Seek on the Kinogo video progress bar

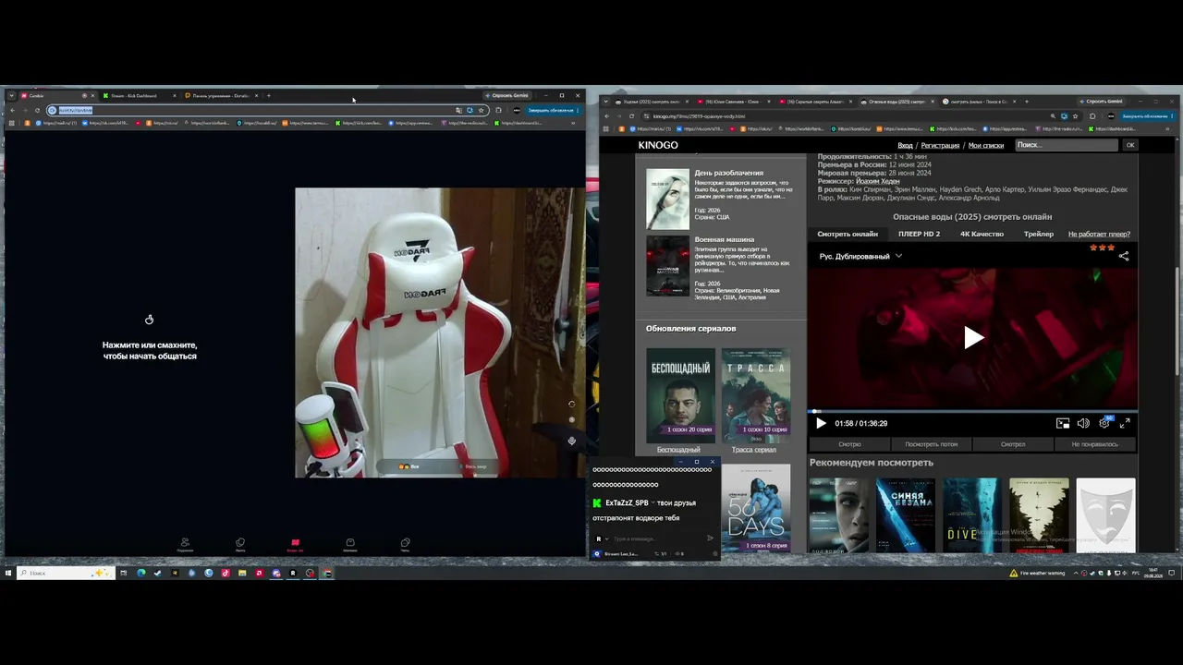972,411
